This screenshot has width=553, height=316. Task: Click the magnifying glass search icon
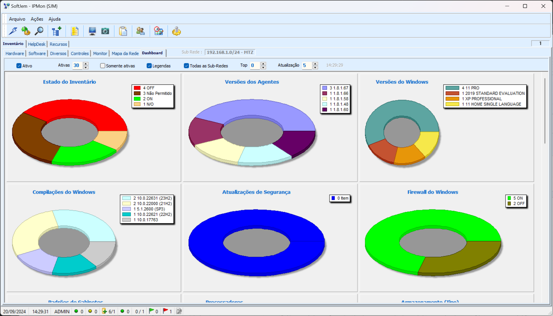tap(39, 31)
